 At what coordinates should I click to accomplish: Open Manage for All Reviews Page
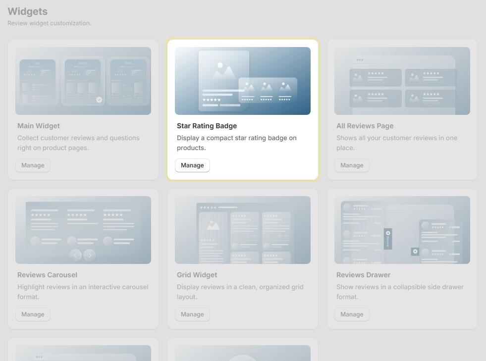pos(352,165)
